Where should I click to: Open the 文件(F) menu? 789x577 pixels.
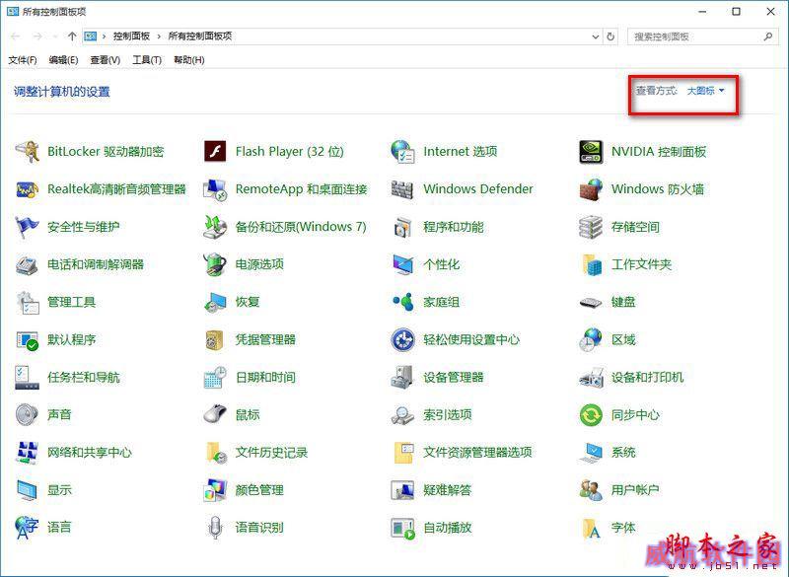click(23, 60)
